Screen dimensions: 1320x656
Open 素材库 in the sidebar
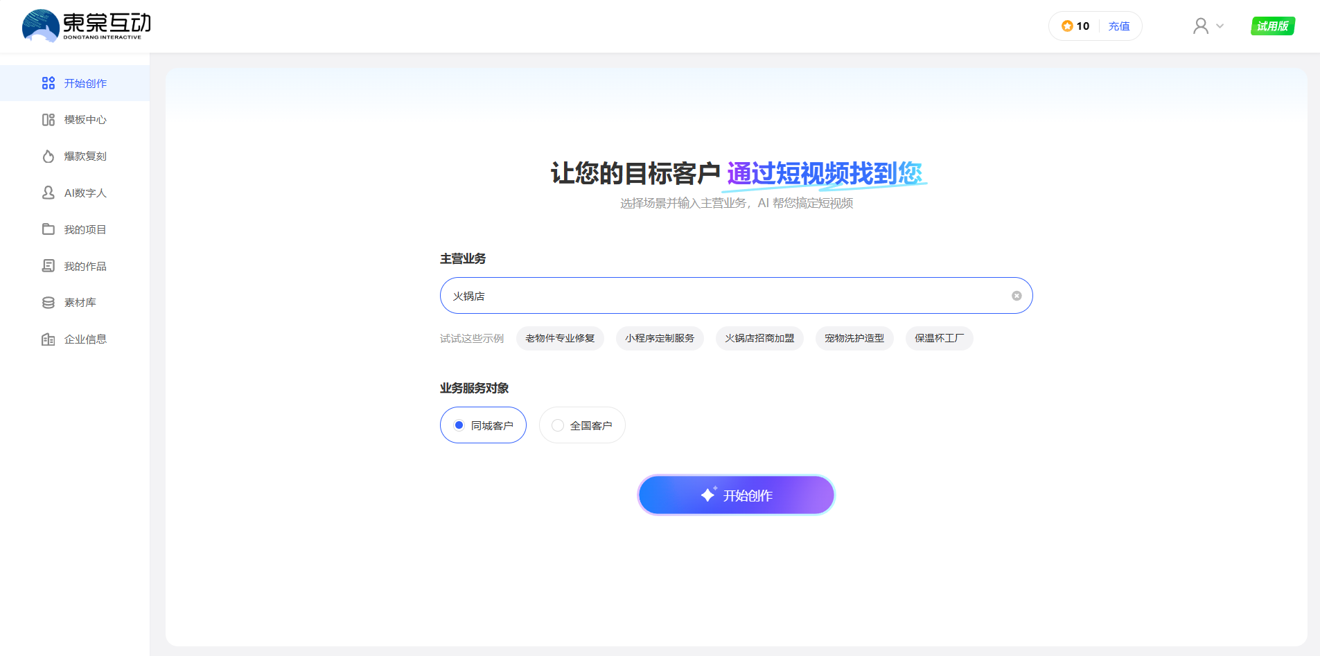click(75, 303)
